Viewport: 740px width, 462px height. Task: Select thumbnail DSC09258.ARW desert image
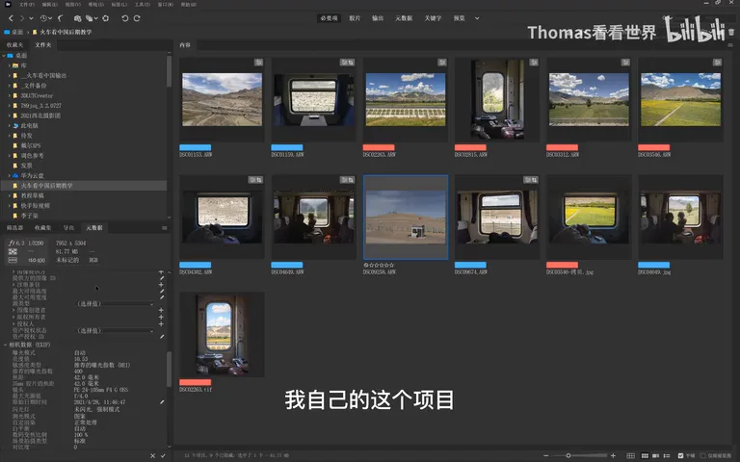click(x=406, y=218)
